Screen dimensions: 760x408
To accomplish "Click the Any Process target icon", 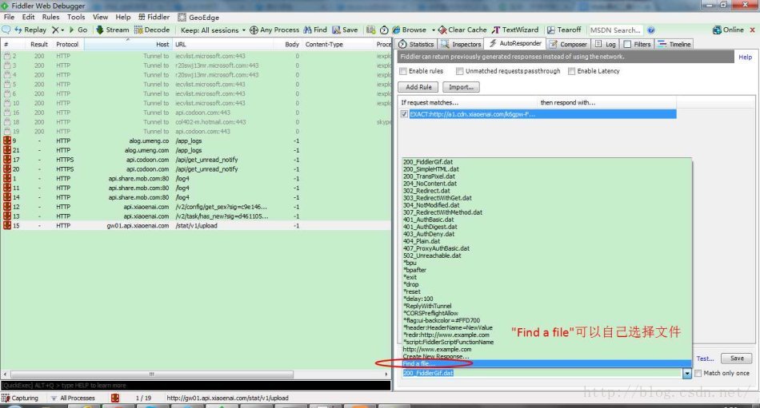I will click(254, 30).
